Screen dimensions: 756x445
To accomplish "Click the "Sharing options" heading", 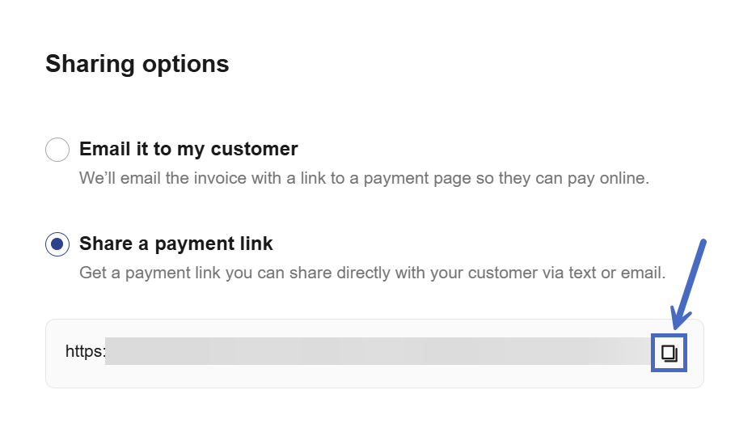I will (x=137, y=64).
